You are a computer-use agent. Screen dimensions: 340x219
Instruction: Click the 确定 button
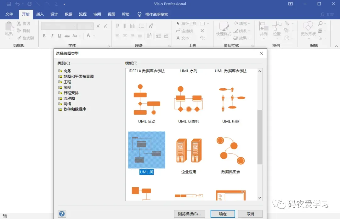click(x=223, y=214)
